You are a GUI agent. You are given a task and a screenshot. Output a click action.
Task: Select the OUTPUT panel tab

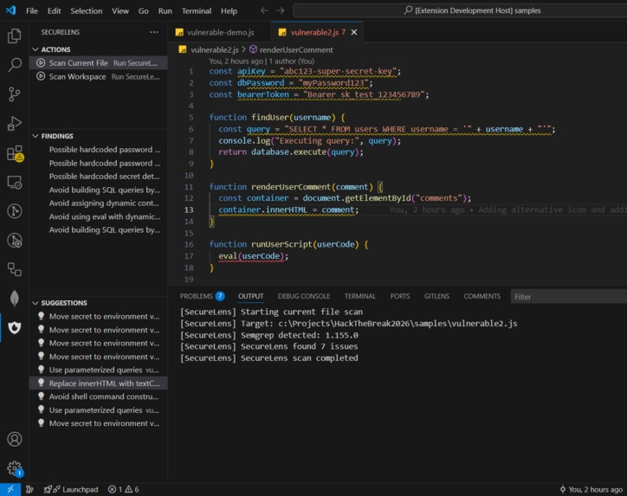click(x=251, y=296)
